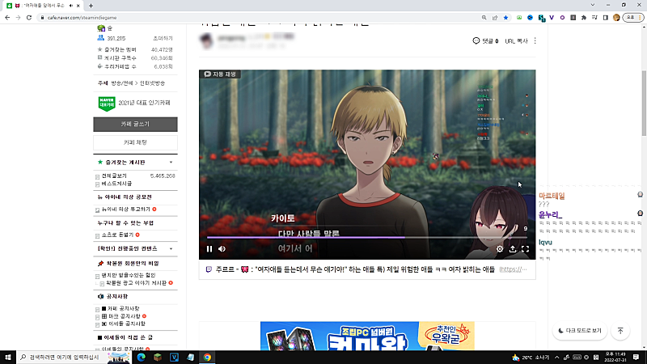Toggle 자동 재생 autoplay badge

tap(220, 74)
